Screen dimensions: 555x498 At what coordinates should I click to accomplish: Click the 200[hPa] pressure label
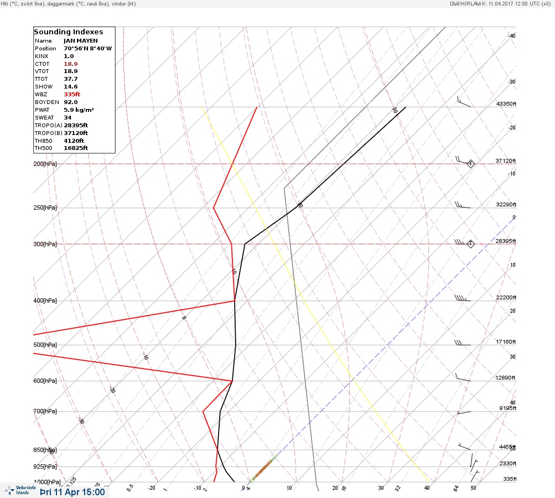[45, 164]
